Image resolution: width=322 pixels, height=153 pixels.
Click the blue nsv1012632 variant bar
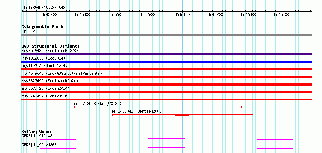pyautogui.click(x=166, y=62)
